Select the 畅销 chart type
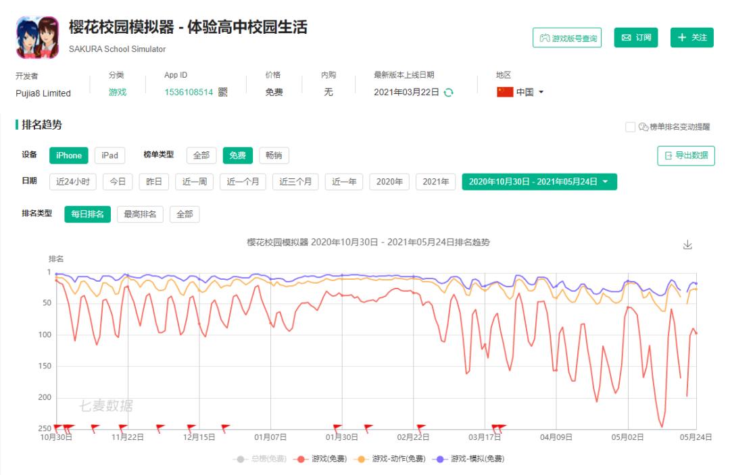This screenshot has height=475, width=730. coord(274,155)
